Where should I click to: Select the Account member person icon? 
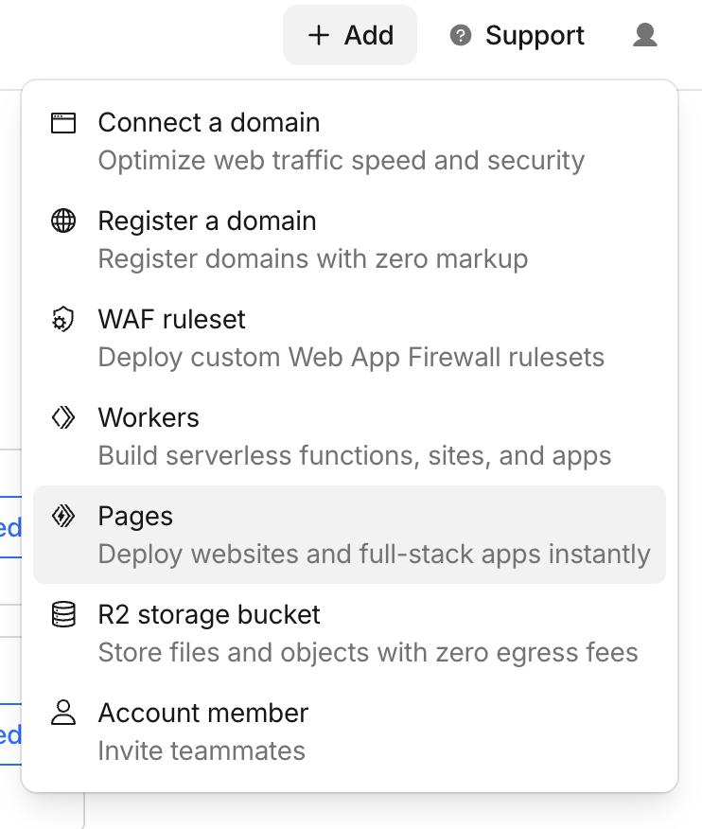point(62,713)
